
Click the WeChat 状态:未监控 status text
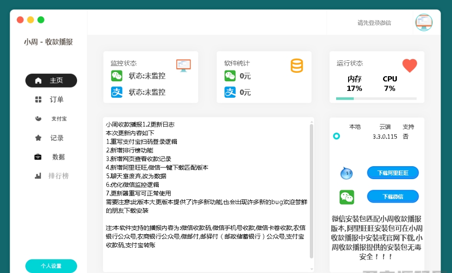click(x=147, y=76)
